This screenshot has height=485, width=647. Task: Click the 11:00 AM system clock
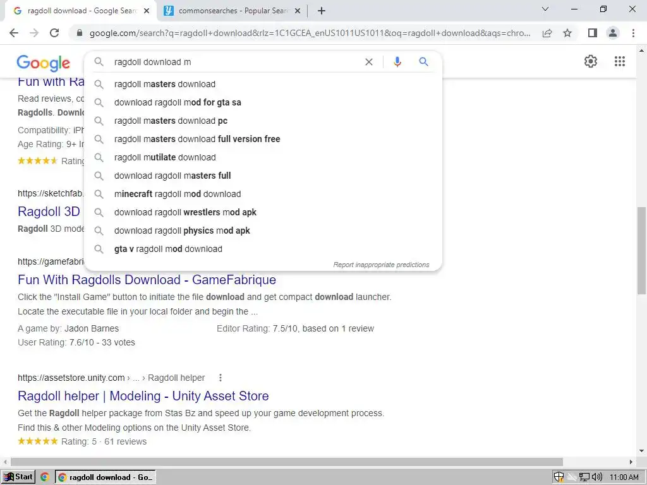tap(624, 477)
